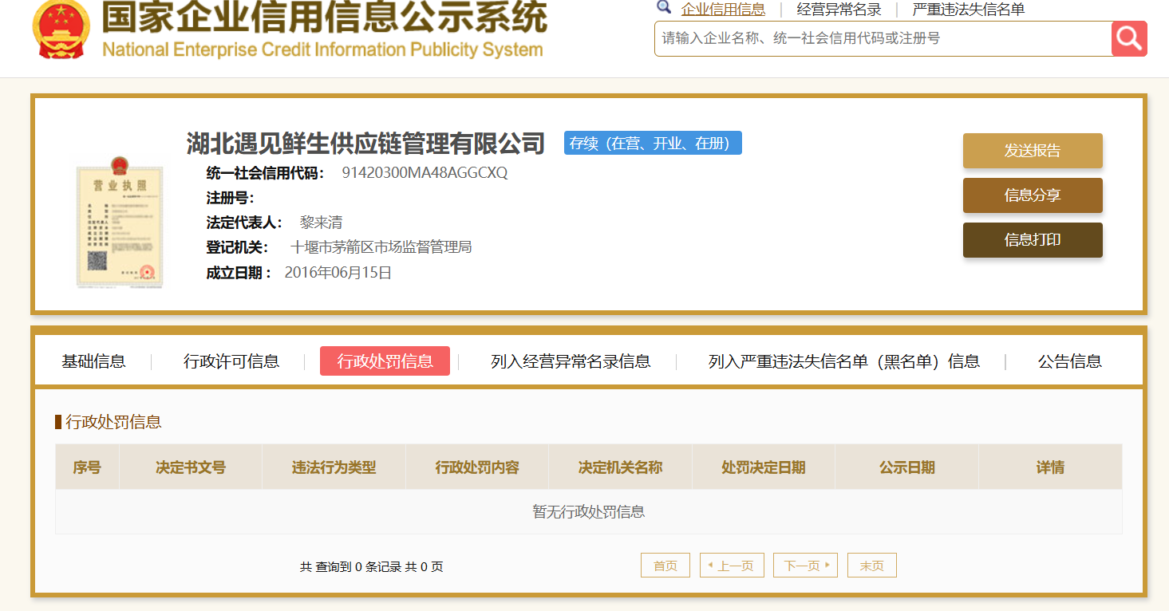Click the legal representative name 黎来清

[321, 223]
